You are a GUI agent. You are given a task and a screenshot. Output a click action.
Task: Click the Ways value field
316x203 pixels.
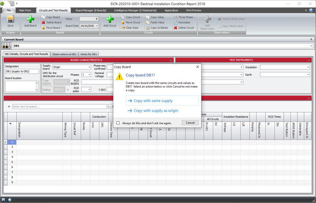[x=89, y=19]
